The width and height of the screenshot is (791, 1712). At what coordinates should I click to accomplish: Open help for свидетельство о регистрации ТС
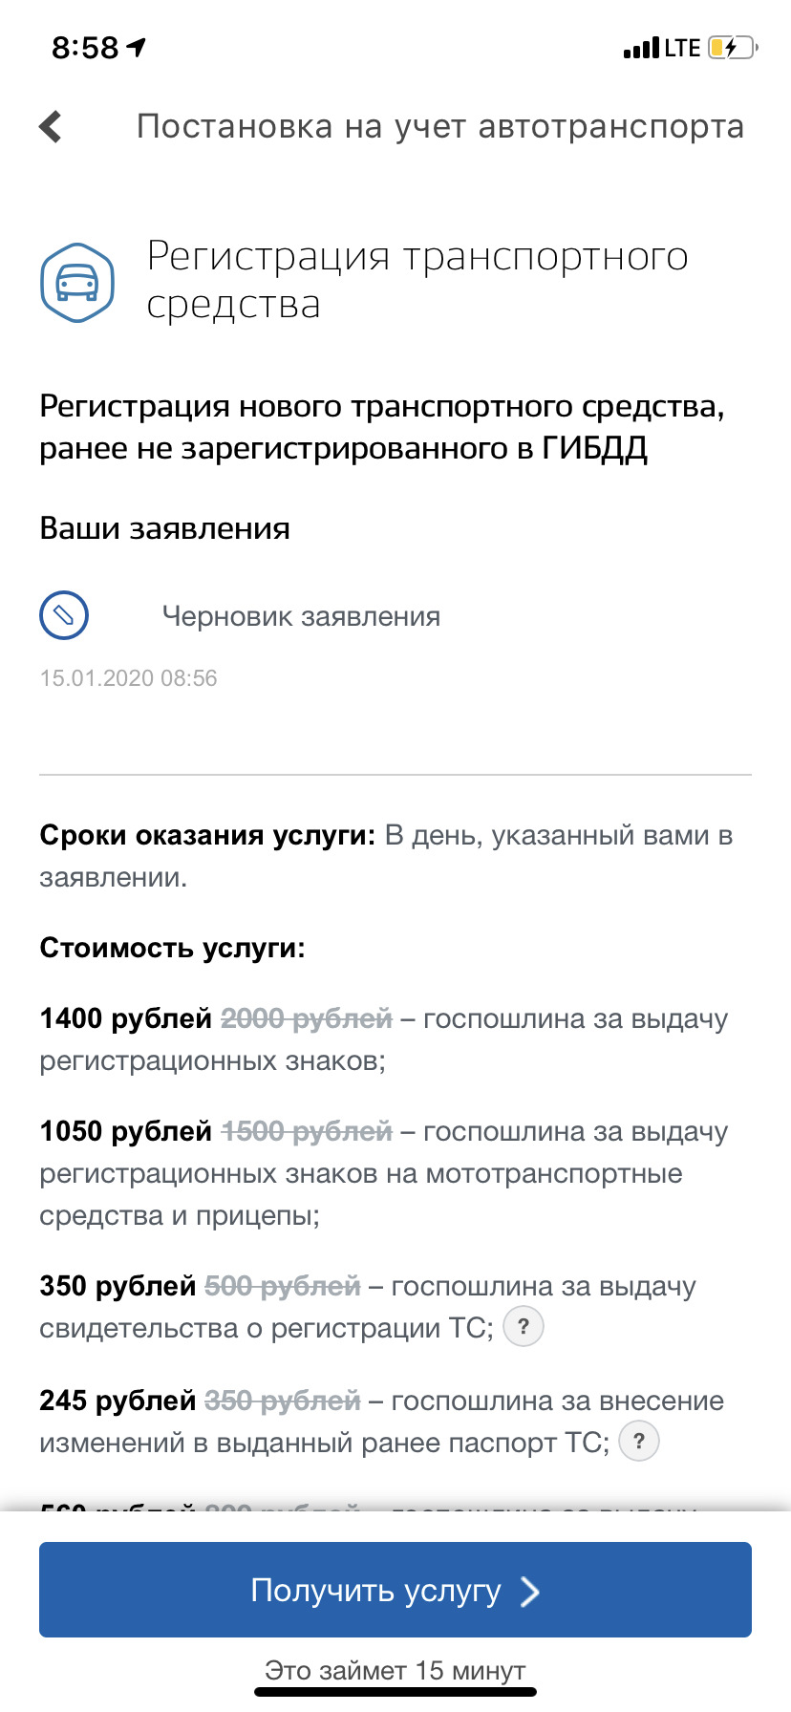523,1327
